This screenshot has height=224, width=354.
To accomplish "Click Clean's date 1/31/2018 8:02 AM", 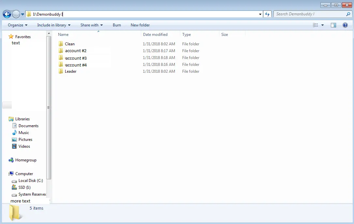I will tap(159, 44).
